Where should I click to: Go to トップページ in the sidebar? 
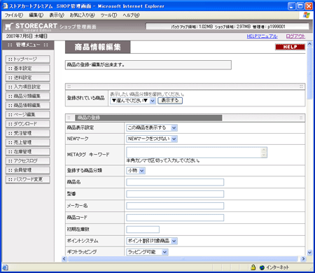28,59
